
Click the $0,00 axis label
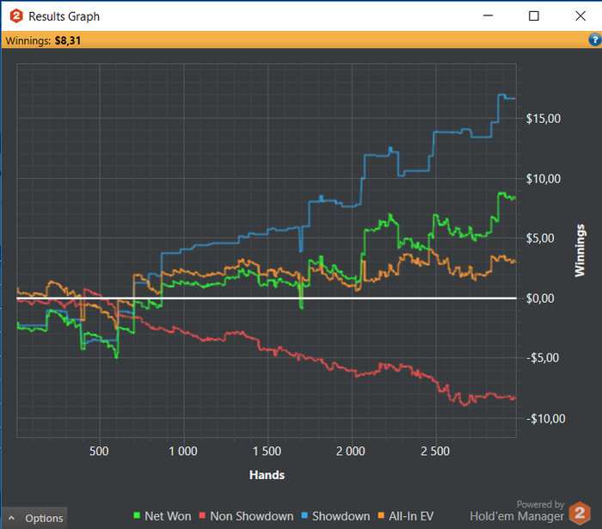tap(540, 298)
